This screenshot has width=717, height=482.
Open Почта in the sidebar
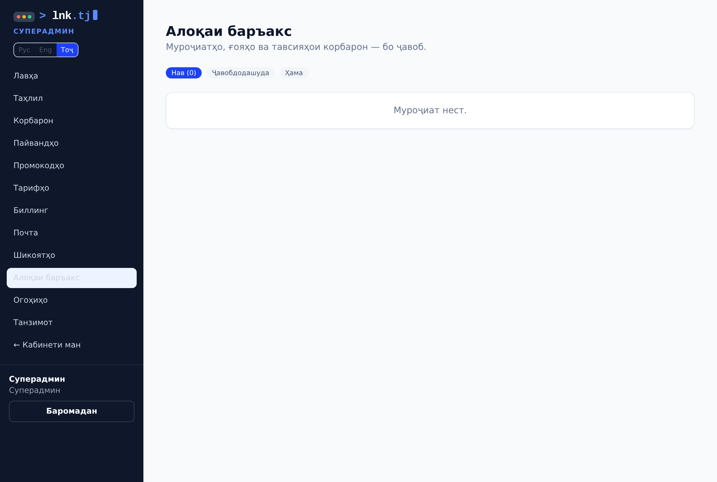(x=72, y=233)
